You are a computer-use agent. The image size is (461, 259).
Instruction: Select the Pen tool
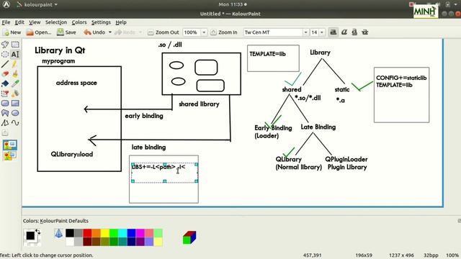click(15, 64)
